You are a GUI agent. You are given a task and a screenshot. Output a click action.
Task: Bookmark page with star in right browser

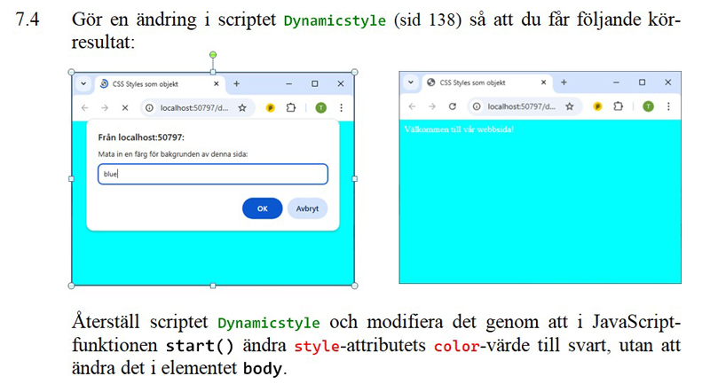pyautogui.click(x=570, y=106)
